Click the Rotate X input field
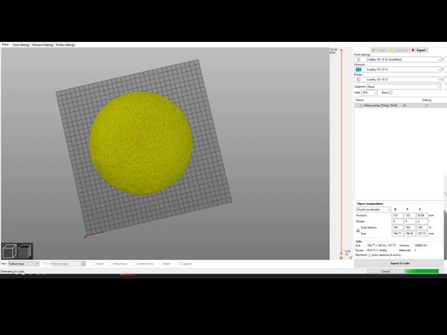 (397, 221)
